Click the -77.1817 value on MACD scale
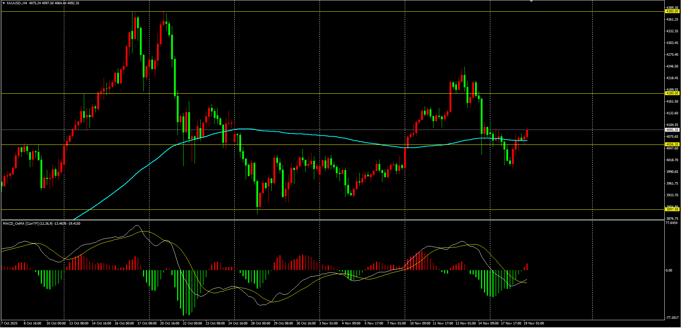The height and width of the screenshot is (328, 681). click(671, 318)
